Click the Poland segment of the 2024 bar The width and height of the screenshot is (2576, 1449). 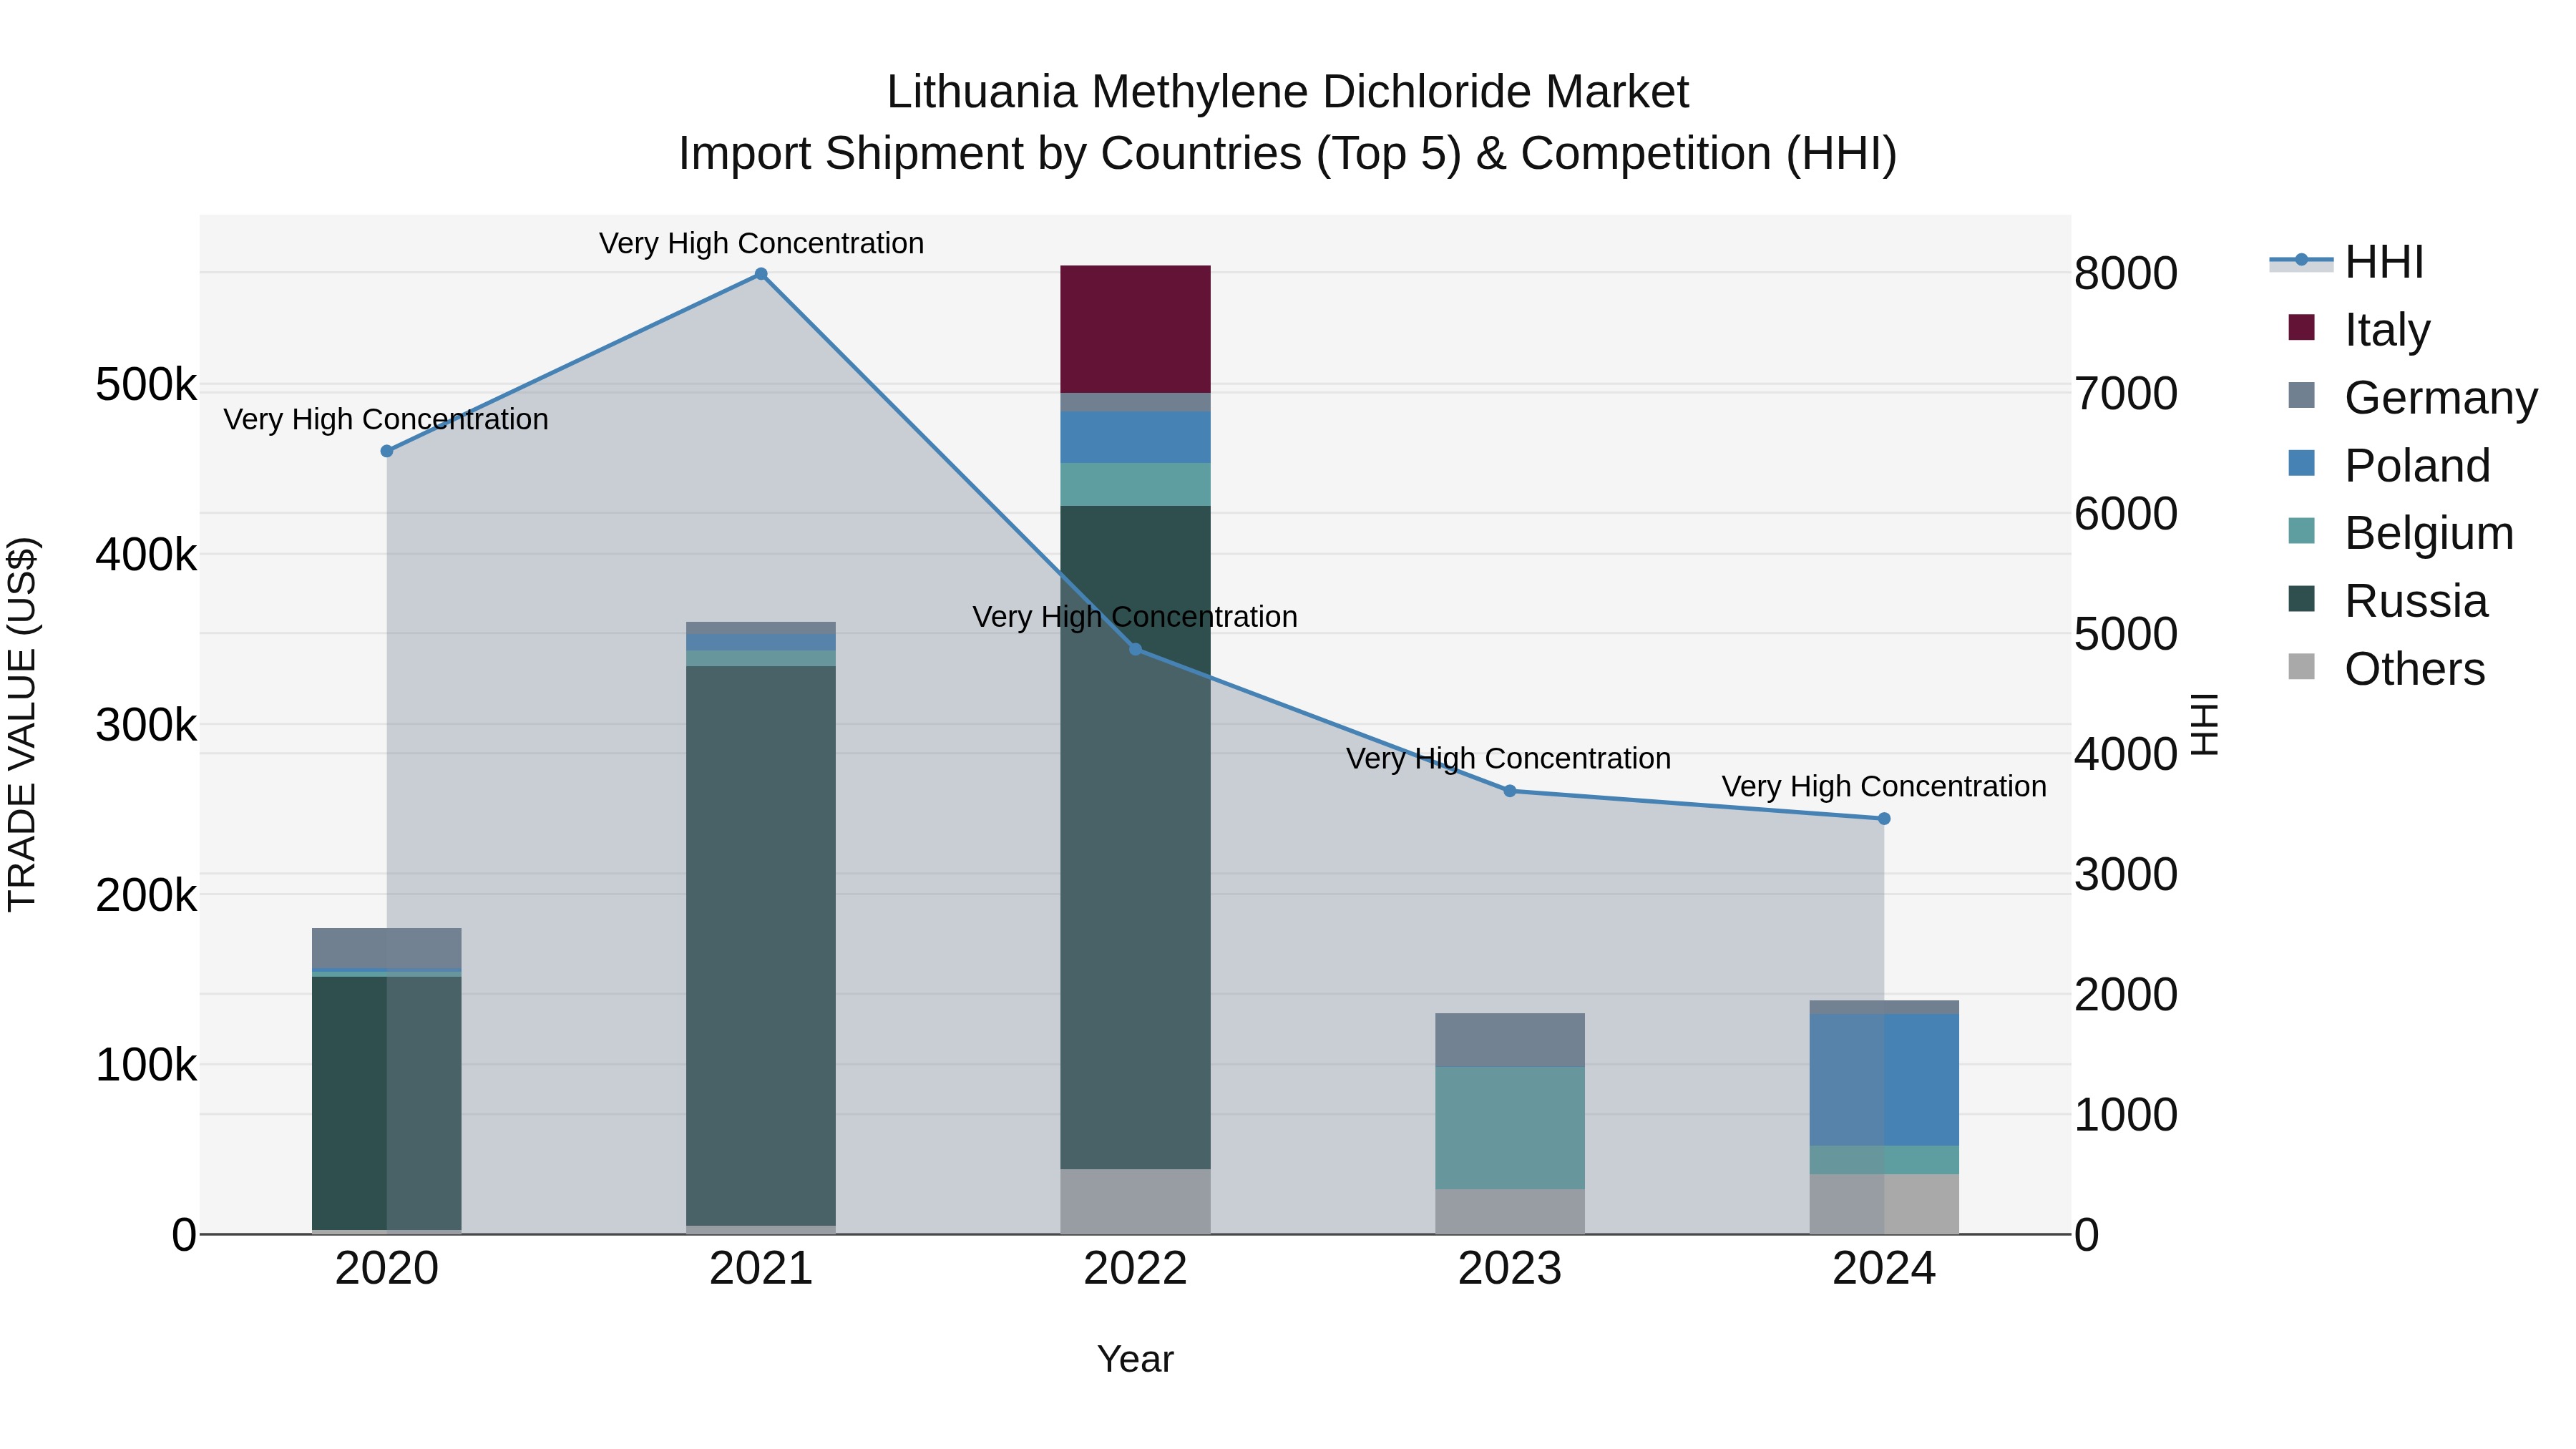(1884, 1080)
